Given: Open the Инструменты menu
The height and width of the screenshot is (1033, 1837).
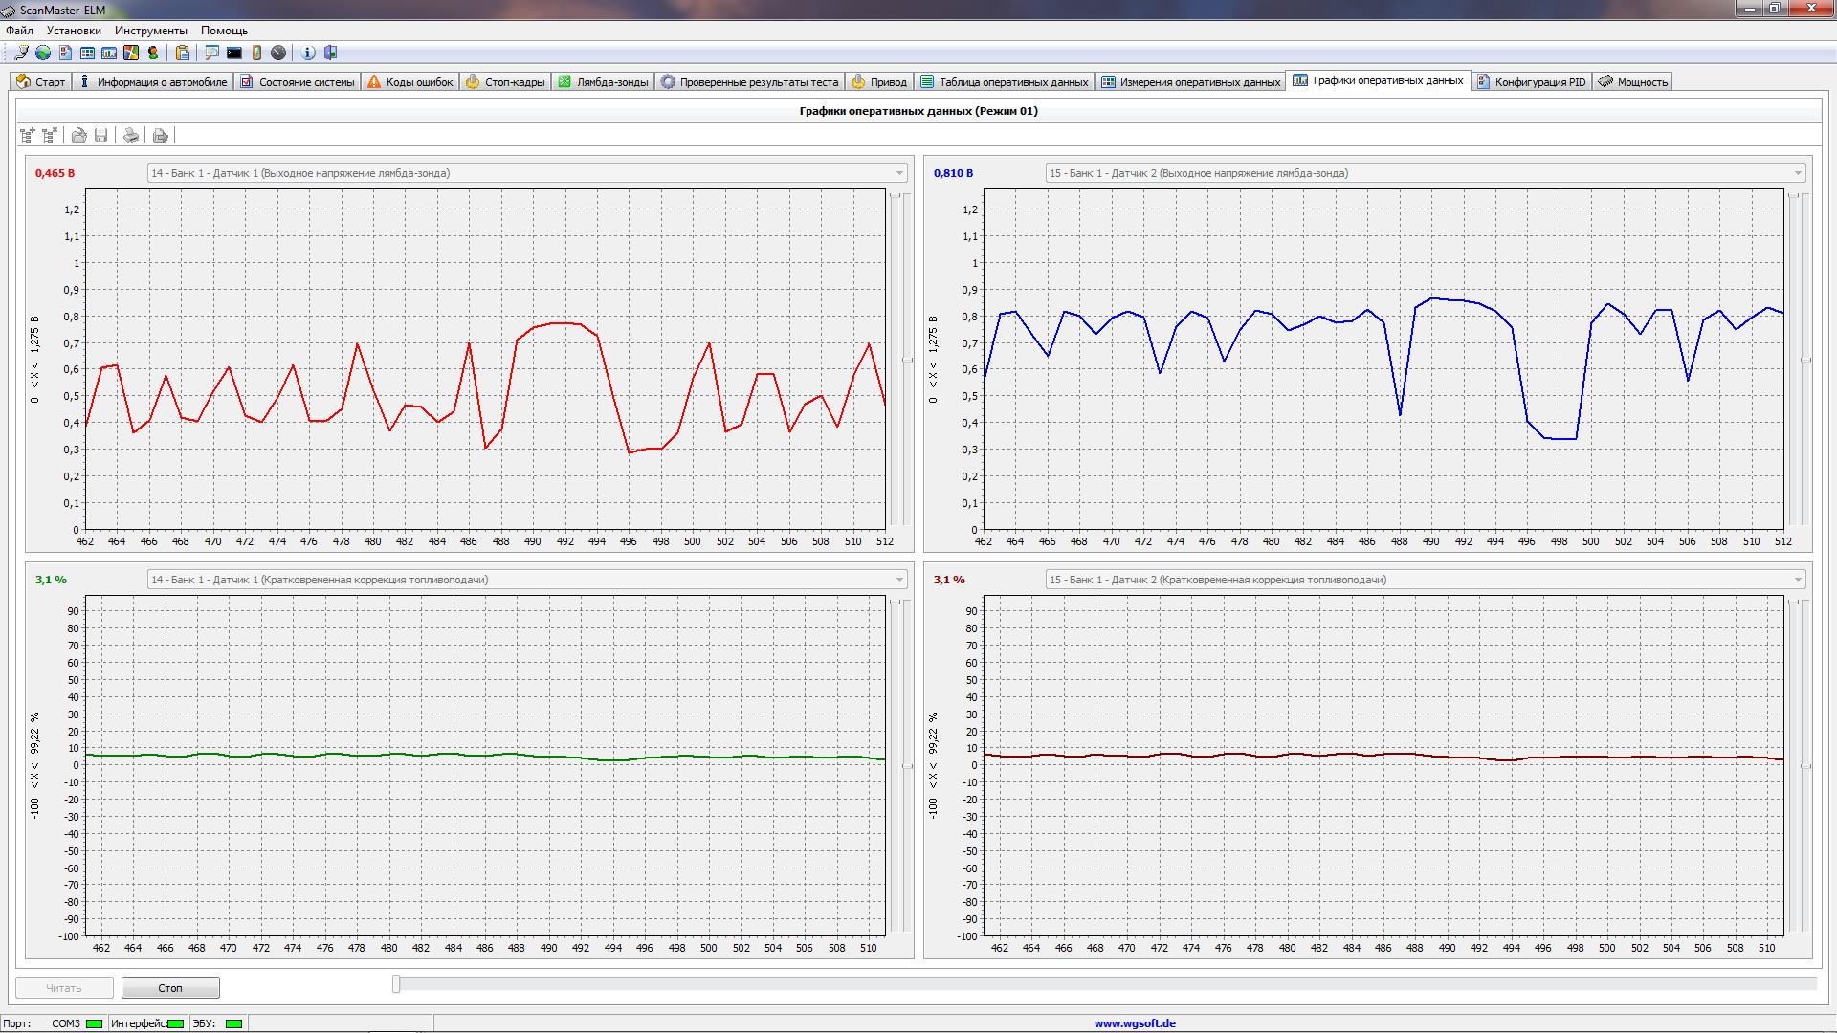Looking at the screenshot, I should 150,31.
